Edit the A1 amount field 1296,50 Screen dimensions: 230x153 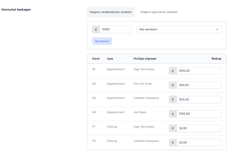(199, 71)
